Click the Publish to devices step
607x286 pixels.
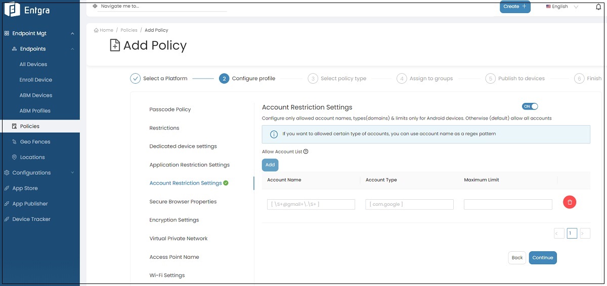click(x=515, y=78)
